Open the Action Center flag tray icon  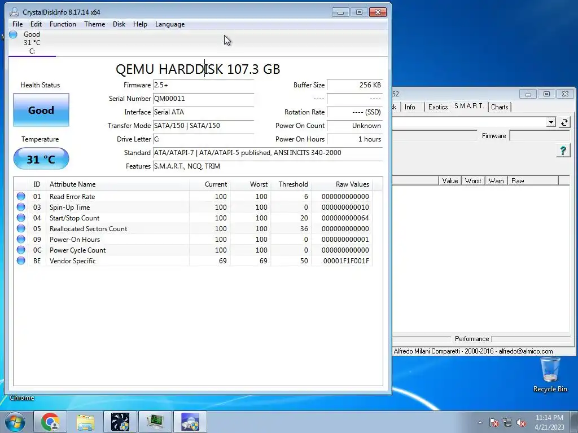click(494, 423)
